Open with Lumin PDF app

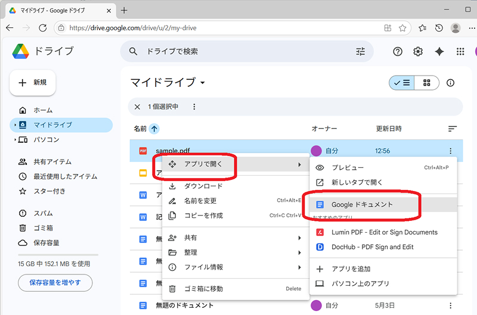(383, 232)
